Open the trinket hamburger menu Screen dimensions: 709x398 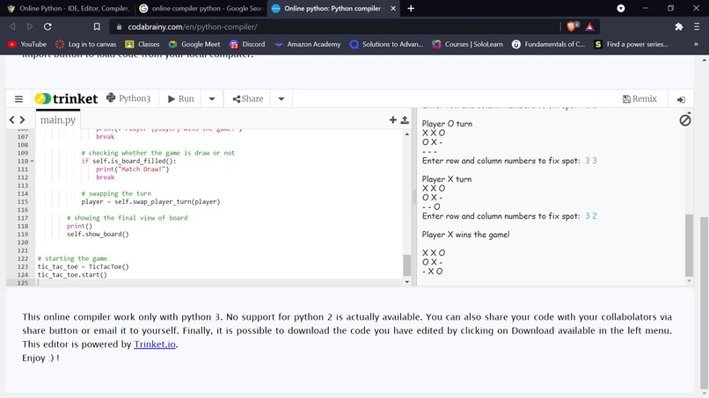[18, 99]
